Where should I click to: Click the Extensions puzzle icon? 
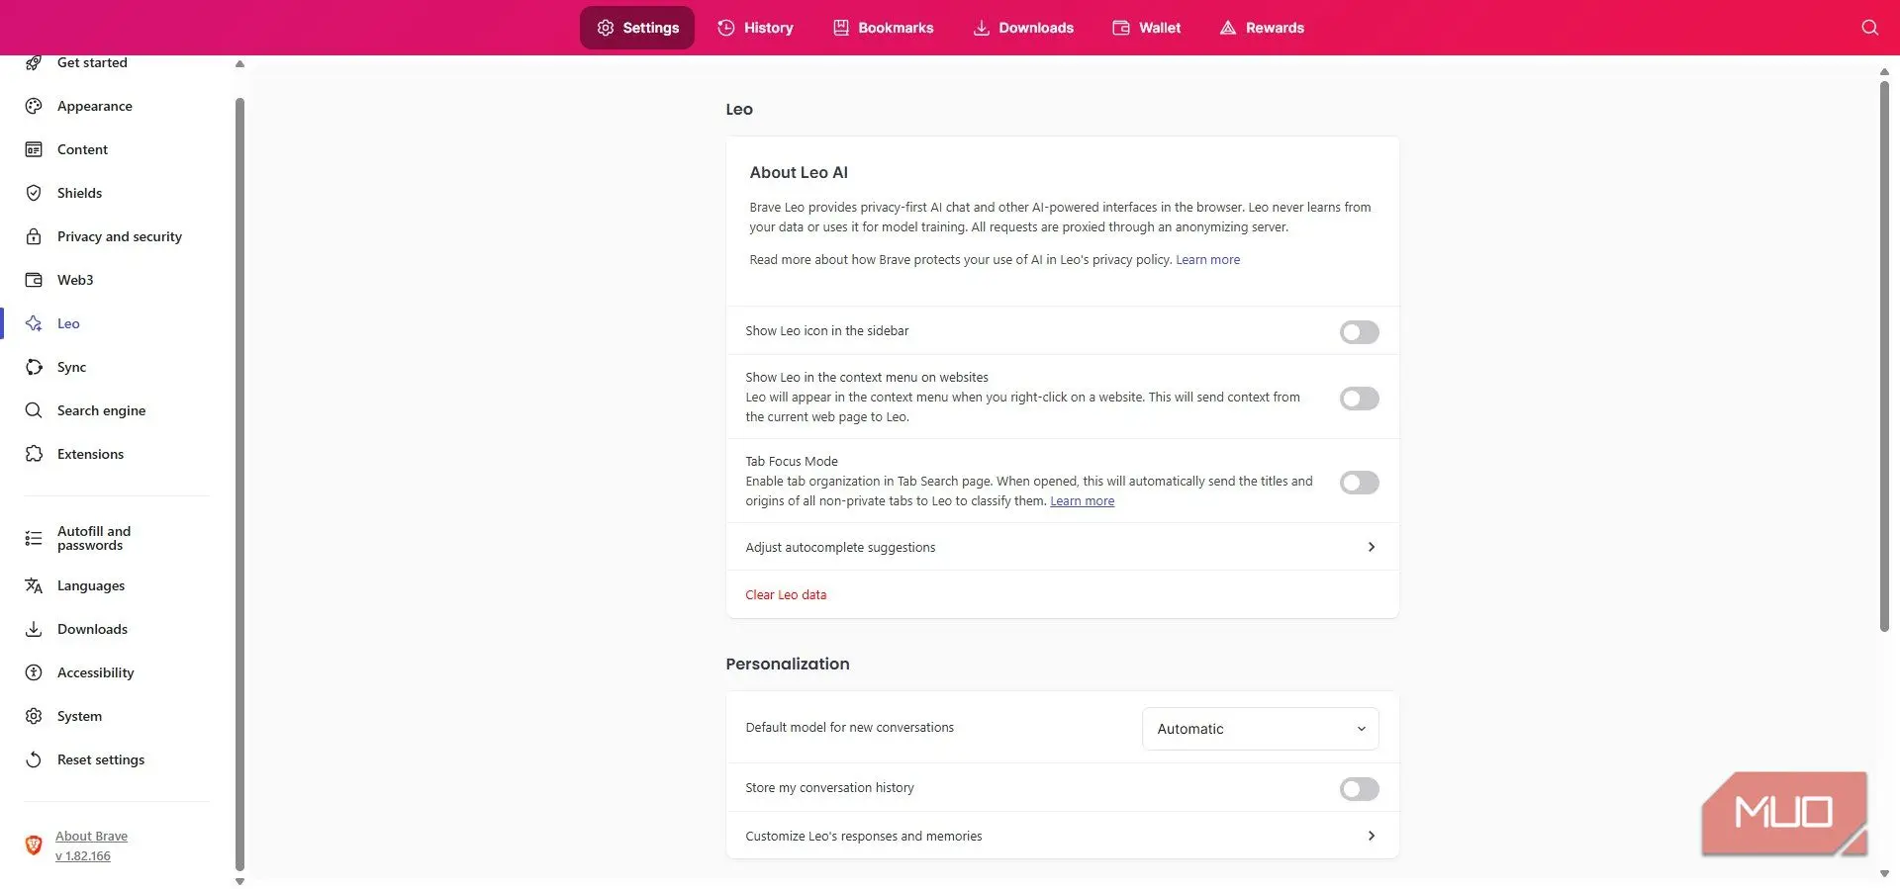tap(34, 454)
